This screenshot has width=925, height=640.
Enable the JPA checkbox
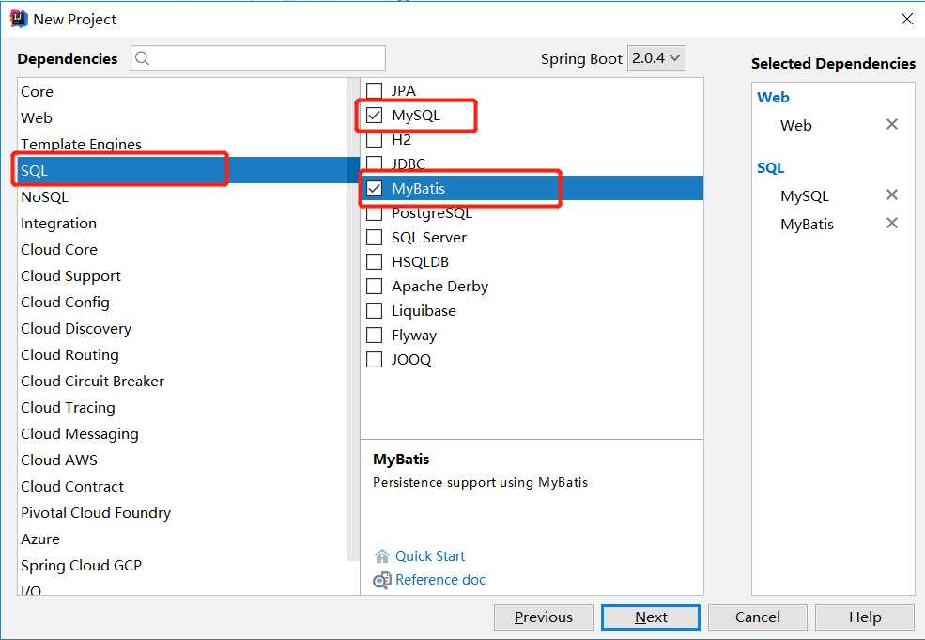pos(374,90)
